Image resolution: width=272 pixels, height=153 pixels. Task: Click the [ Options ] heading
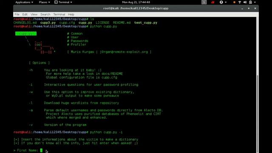(39, 63)
